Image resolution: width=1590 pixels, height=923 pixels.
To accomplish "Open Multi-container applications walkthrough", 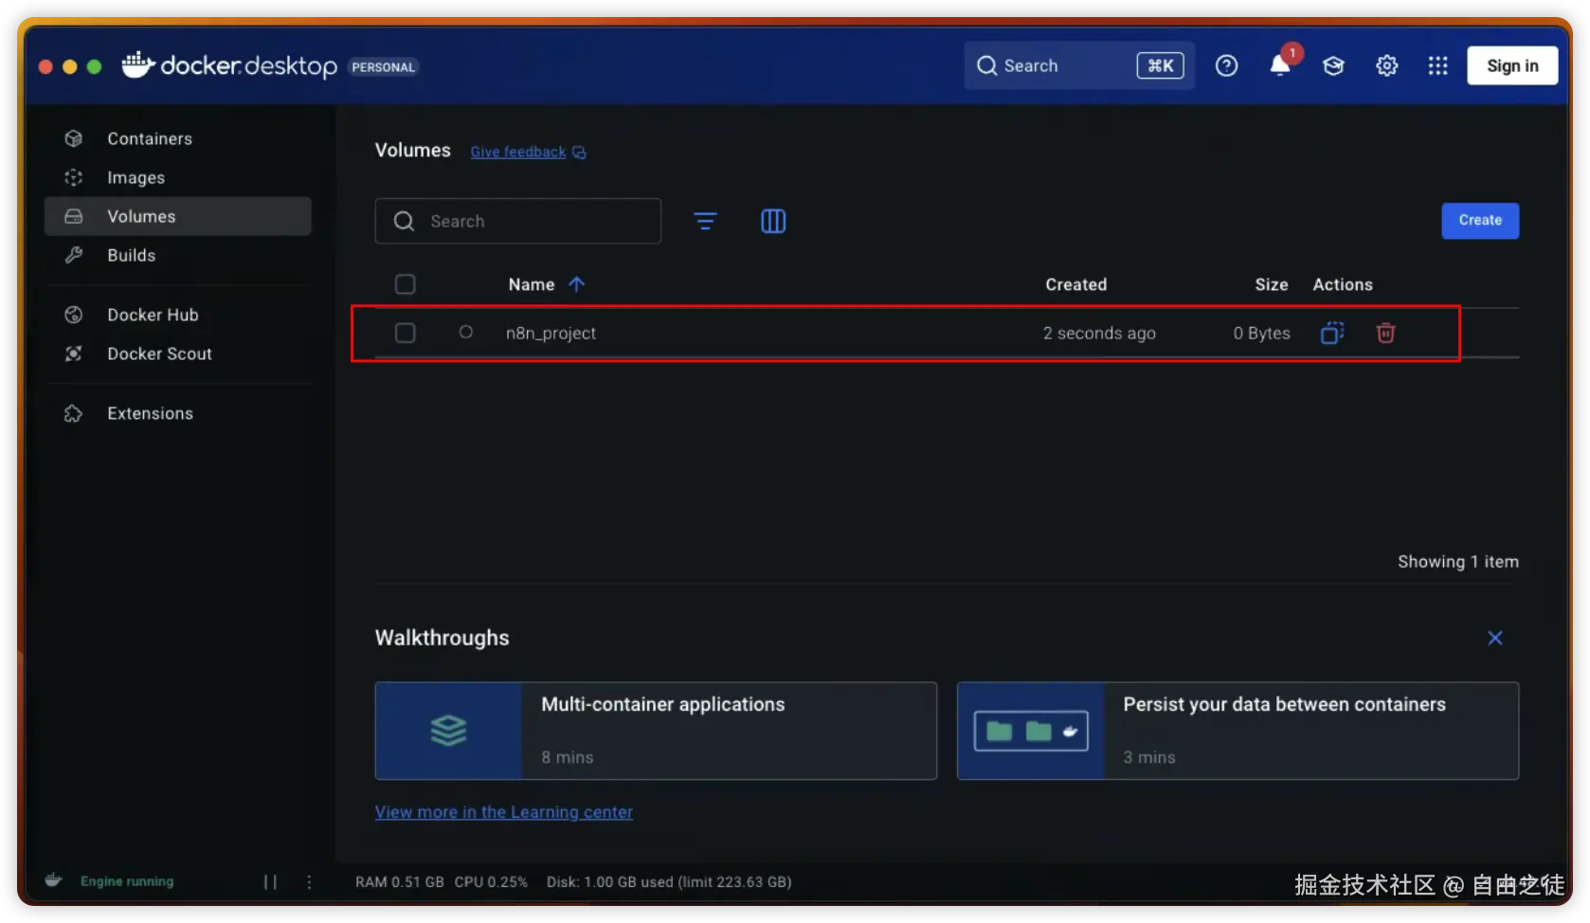I will (656, 731).
